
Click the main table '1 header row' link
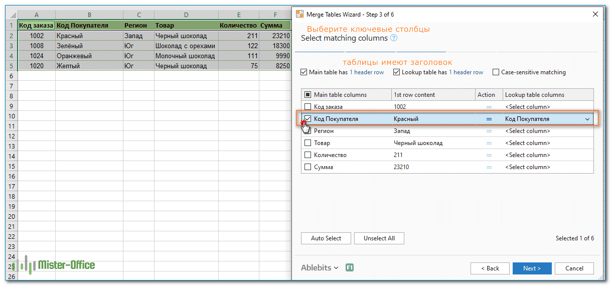(367, 72)
